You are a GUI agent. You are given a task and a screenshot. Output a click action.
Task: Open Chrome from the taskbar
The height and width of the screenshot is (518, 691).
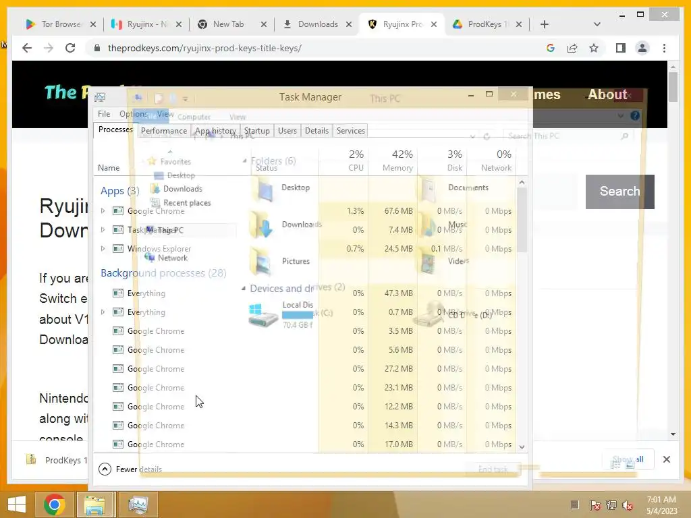pos(55,505)
